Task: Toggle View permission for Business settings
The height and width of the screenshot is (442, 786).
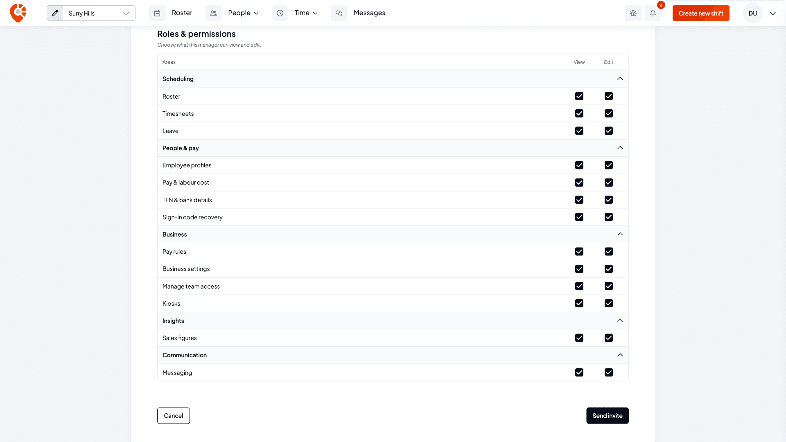Action: (x=579, y=269)
